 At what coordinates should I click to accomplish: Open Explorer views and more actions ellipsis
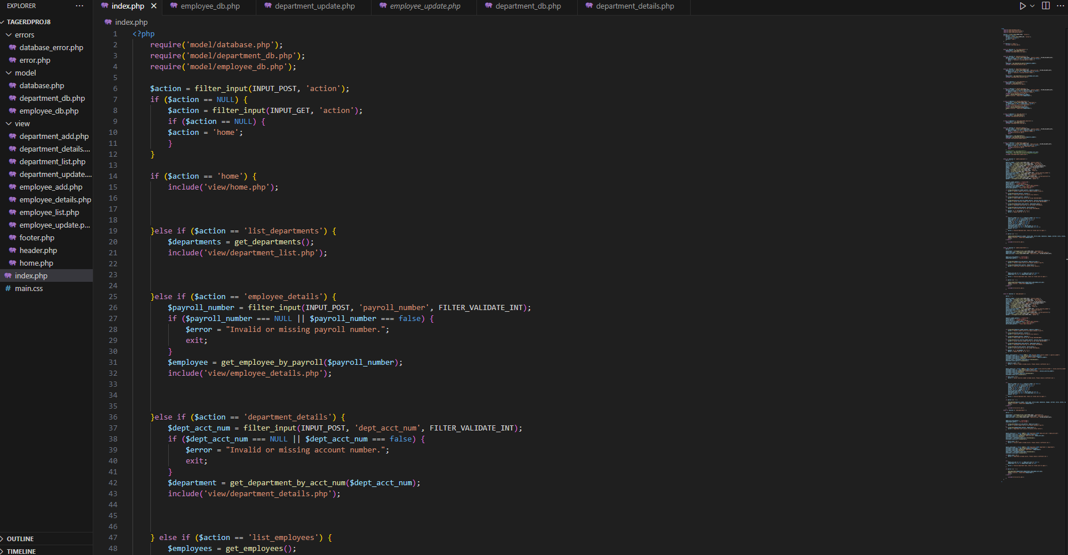coord(79,6)
